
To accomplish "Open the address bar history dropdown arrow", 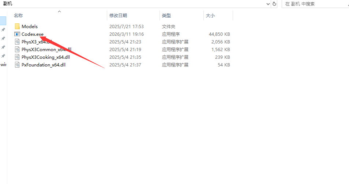I will click(268, 4).
